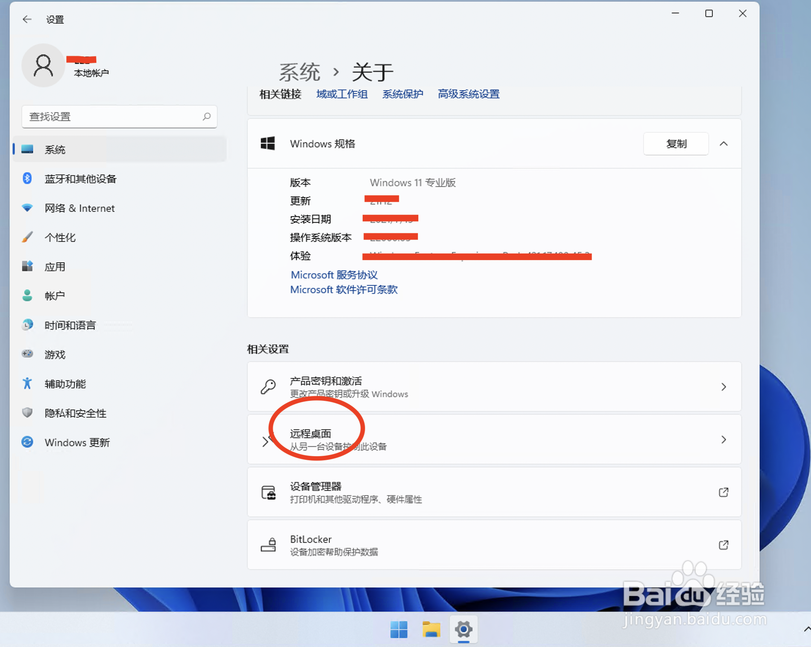Open the Remote Desktop row chevron
Screen dimensions: 811x647
click(x=723, y=439)
